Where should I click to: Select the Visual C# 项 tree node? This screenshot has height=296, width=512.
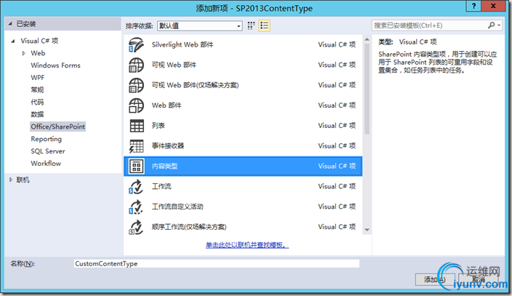pos(39,41)
